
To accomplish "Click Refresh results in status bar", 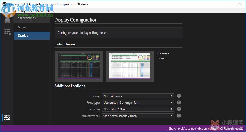I will coord(232,129).
